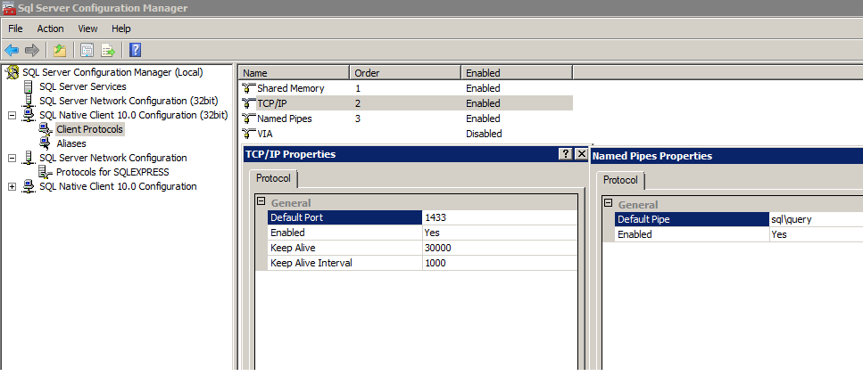Select the Named Pipes row name
The width and height of the screenshot is (863, 376).
[x=285, y=119]
